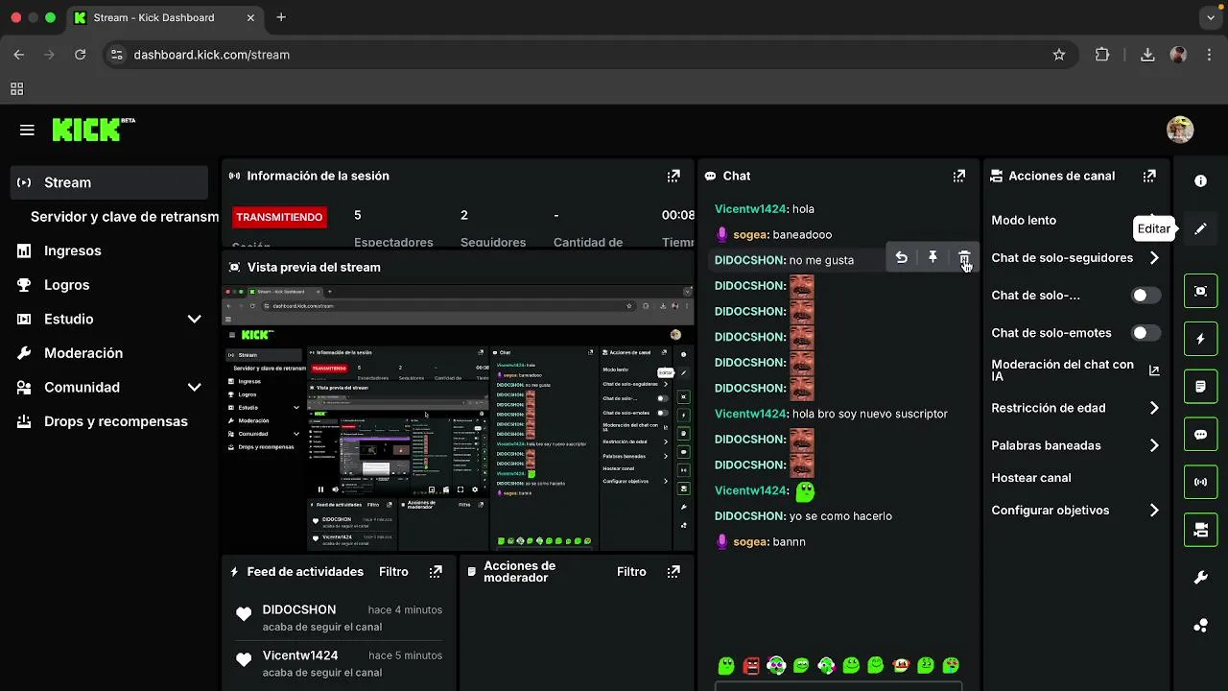Viewport: 1228px width, 691px height.
Task: Toggle the Chat de solo-... switch
Action: click(1145, 296)
